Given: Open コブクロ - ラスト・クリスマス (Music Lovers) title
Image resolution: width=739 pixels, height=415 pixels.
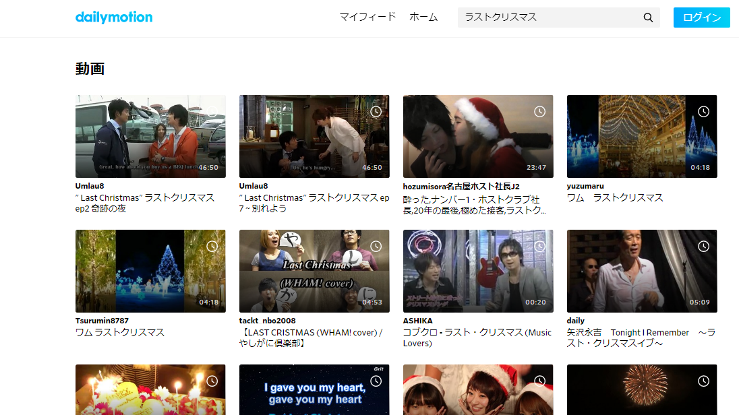Looking at the screenshot, I should point(477,338).
